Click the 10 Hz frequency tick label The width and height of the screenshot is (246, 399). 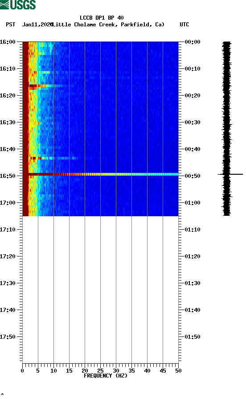coord(53,371)
